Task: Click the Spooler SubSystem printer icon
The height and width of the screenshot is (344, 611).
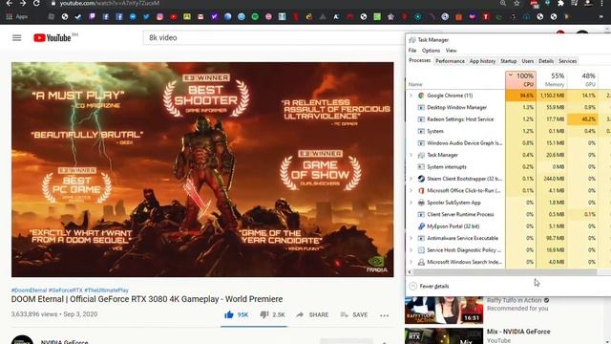Action: coord(421,203)
